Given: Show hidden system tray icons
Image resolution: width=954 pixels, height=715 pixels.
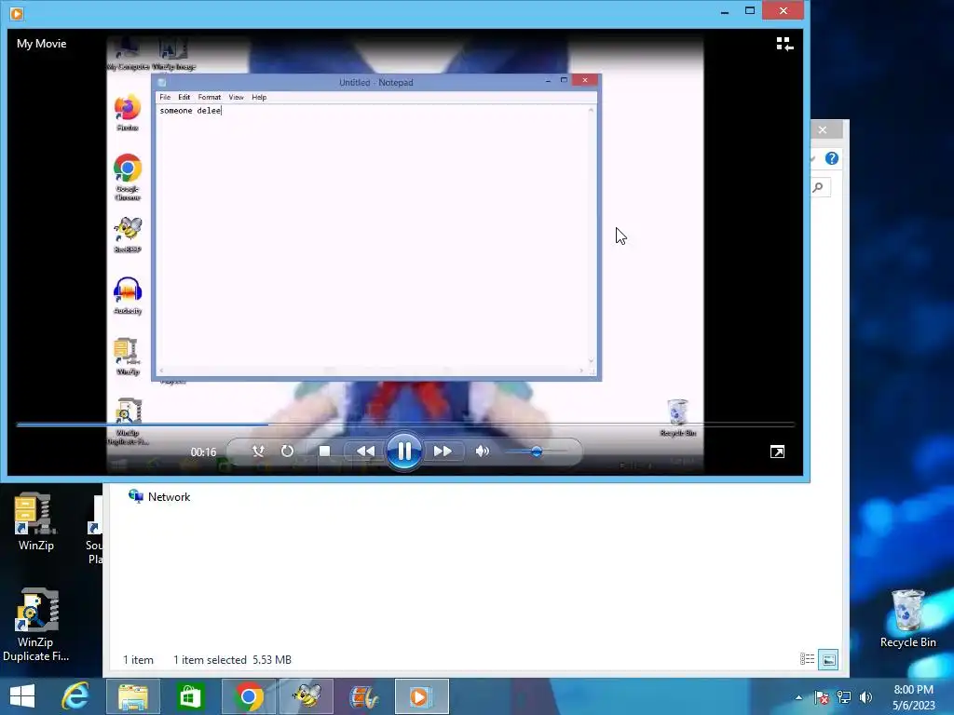Looking at the screenshot, I should (798, 697).
